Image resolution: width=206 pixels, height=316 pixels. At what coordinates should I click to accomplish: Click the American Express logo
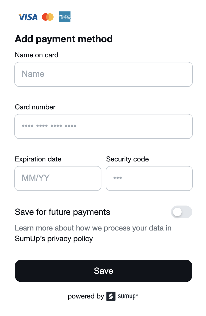(65, 17)
